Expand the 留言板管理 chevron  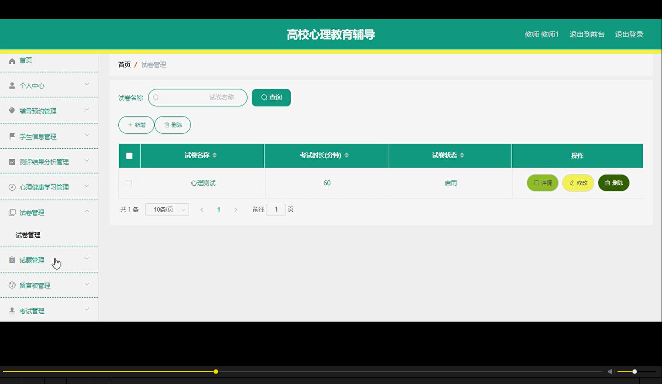[87, 284]
